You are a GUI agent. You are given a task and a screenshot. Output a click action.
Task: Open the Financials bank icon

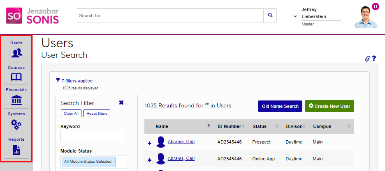[16, 100]
